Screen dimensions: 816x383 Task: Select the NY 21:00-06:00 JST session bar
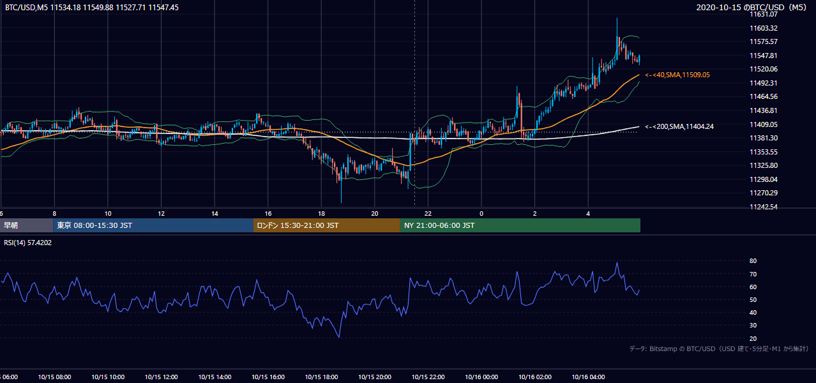520,225
